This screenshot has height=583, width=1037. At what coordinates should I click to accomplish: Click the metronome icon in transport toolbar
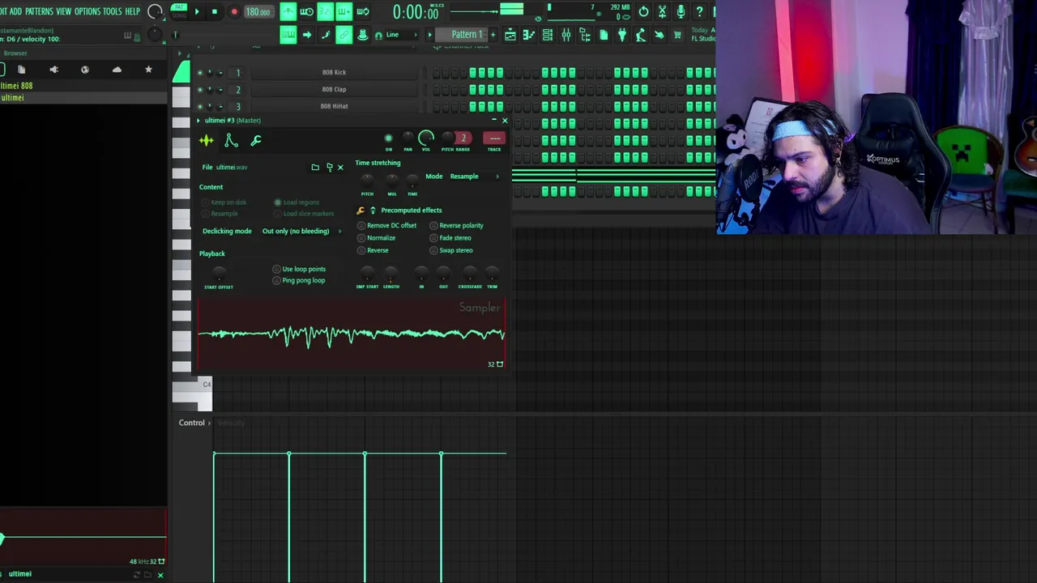coord(288,11)
